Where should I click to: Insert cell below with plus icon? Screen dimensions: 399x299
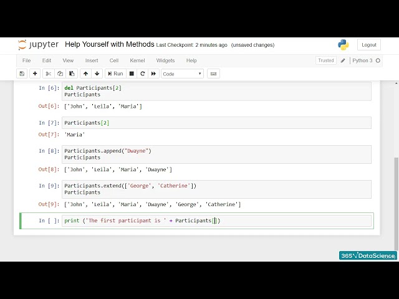(35, 74)
